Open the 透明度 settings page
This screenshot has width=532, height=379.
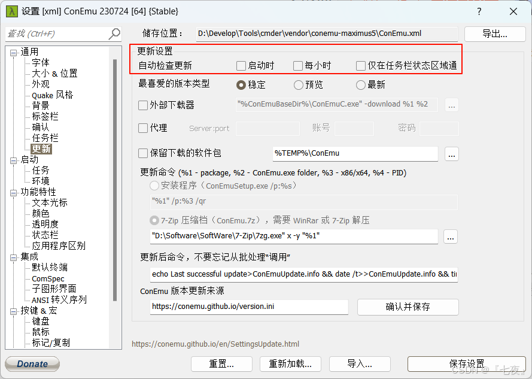(x=45, y=224)
